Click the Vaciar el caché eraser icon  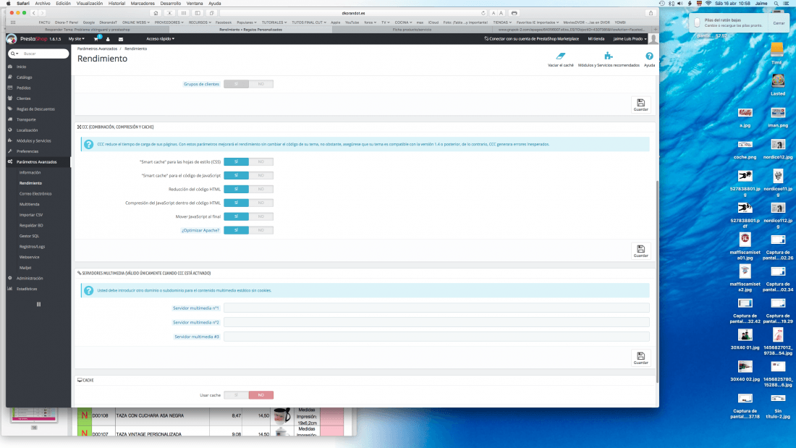coord(560,56)
